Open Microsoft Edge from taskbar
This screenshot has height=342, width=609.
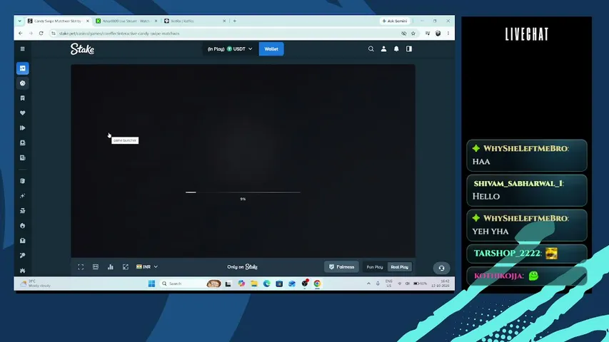pos(267,284)
